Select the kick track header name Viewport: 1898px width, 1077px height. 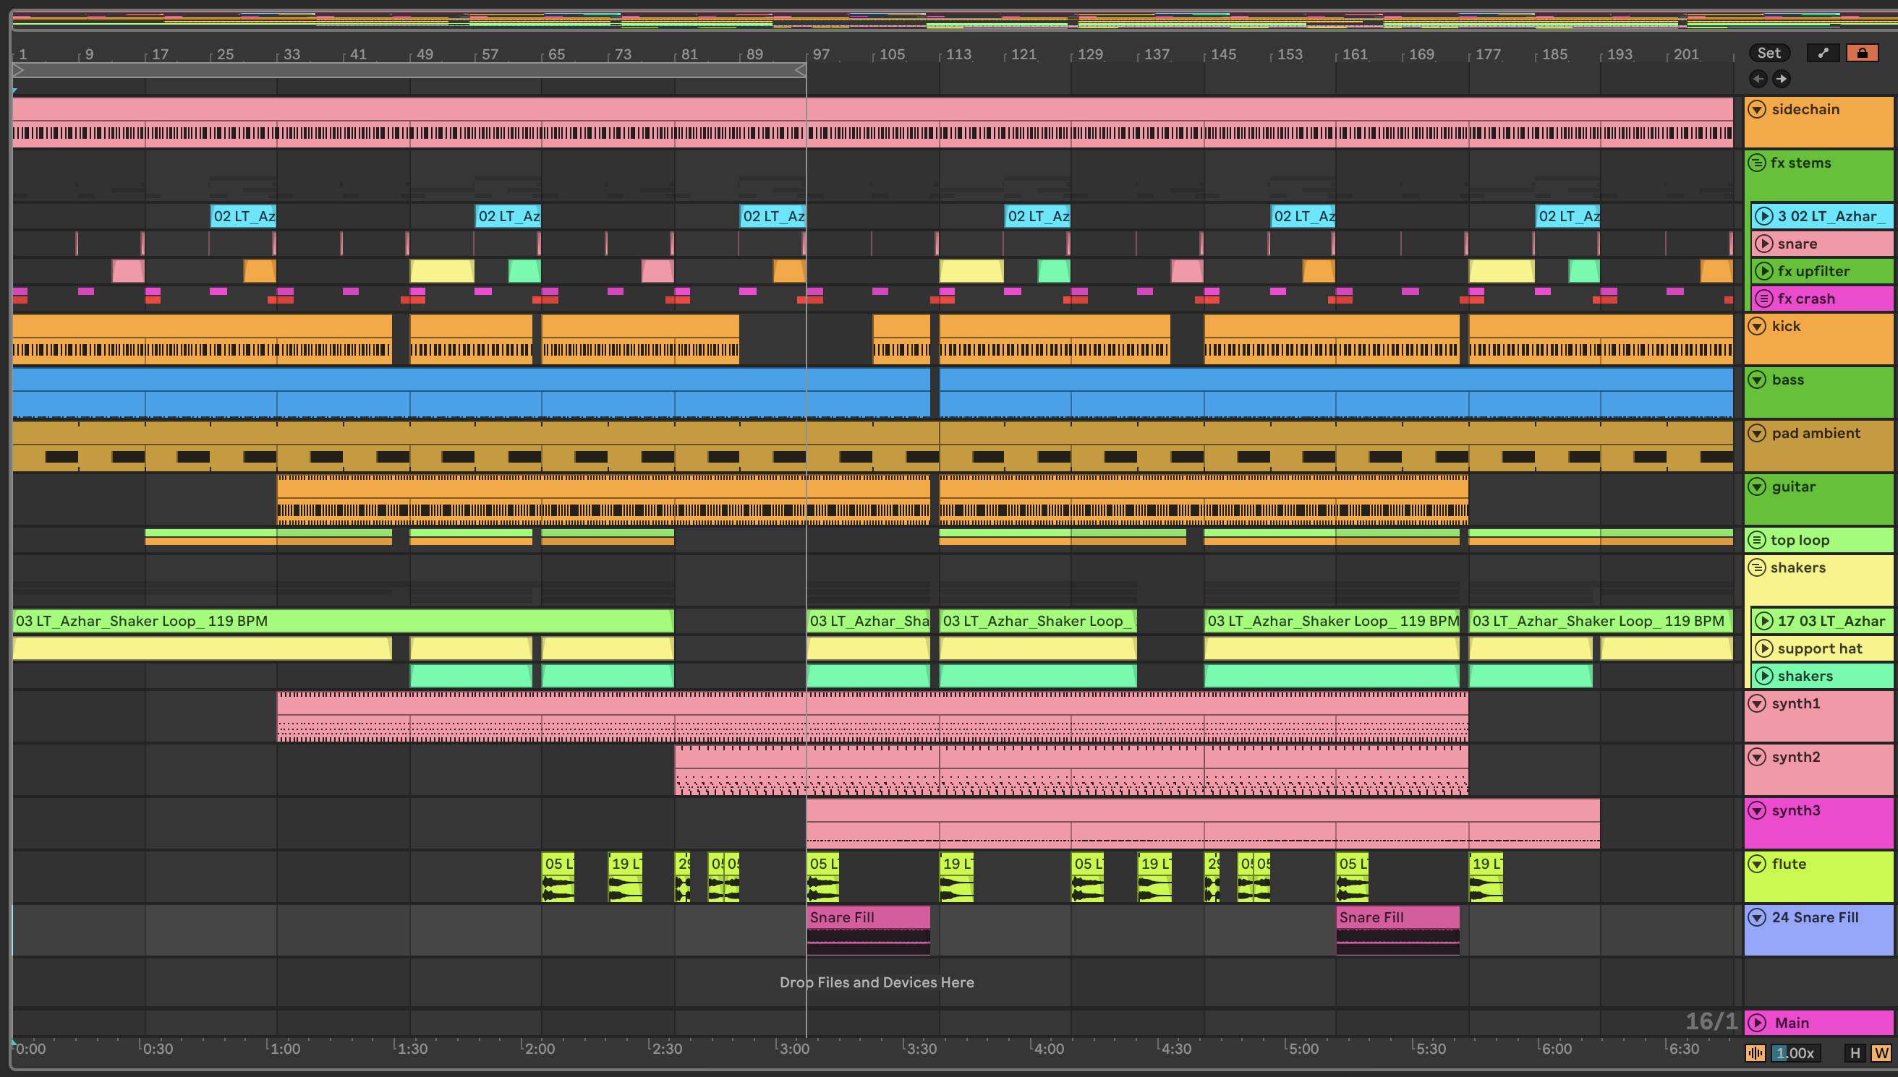[1786, 326]
